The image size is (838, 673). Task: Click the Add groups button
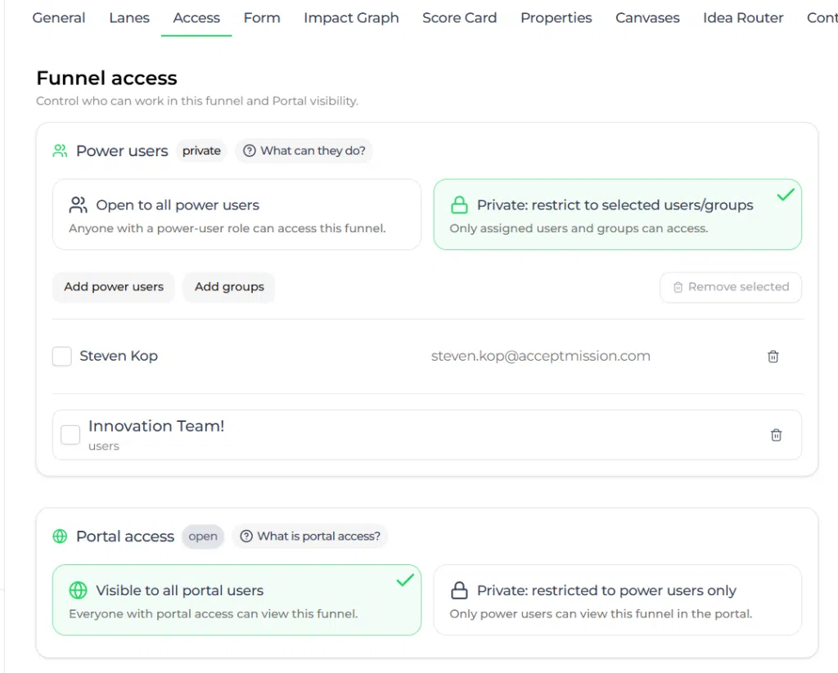(229, 287)
